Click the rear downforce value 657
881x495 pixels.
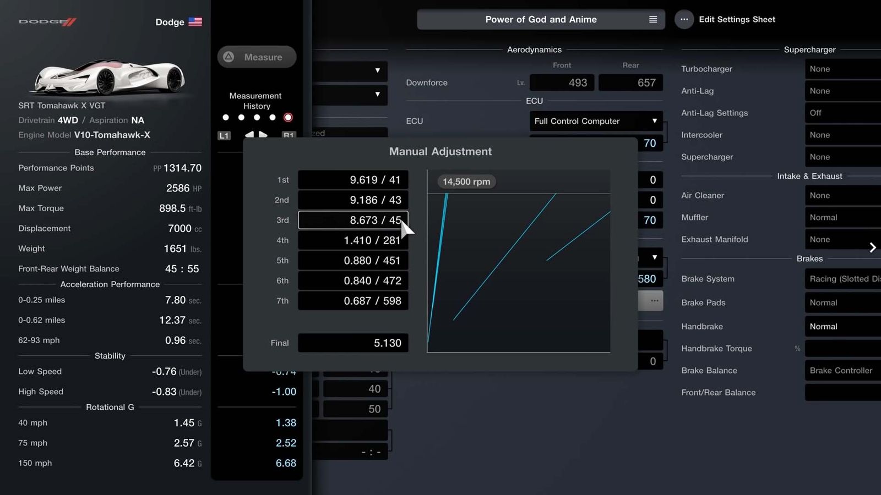[x=630, y=82]
